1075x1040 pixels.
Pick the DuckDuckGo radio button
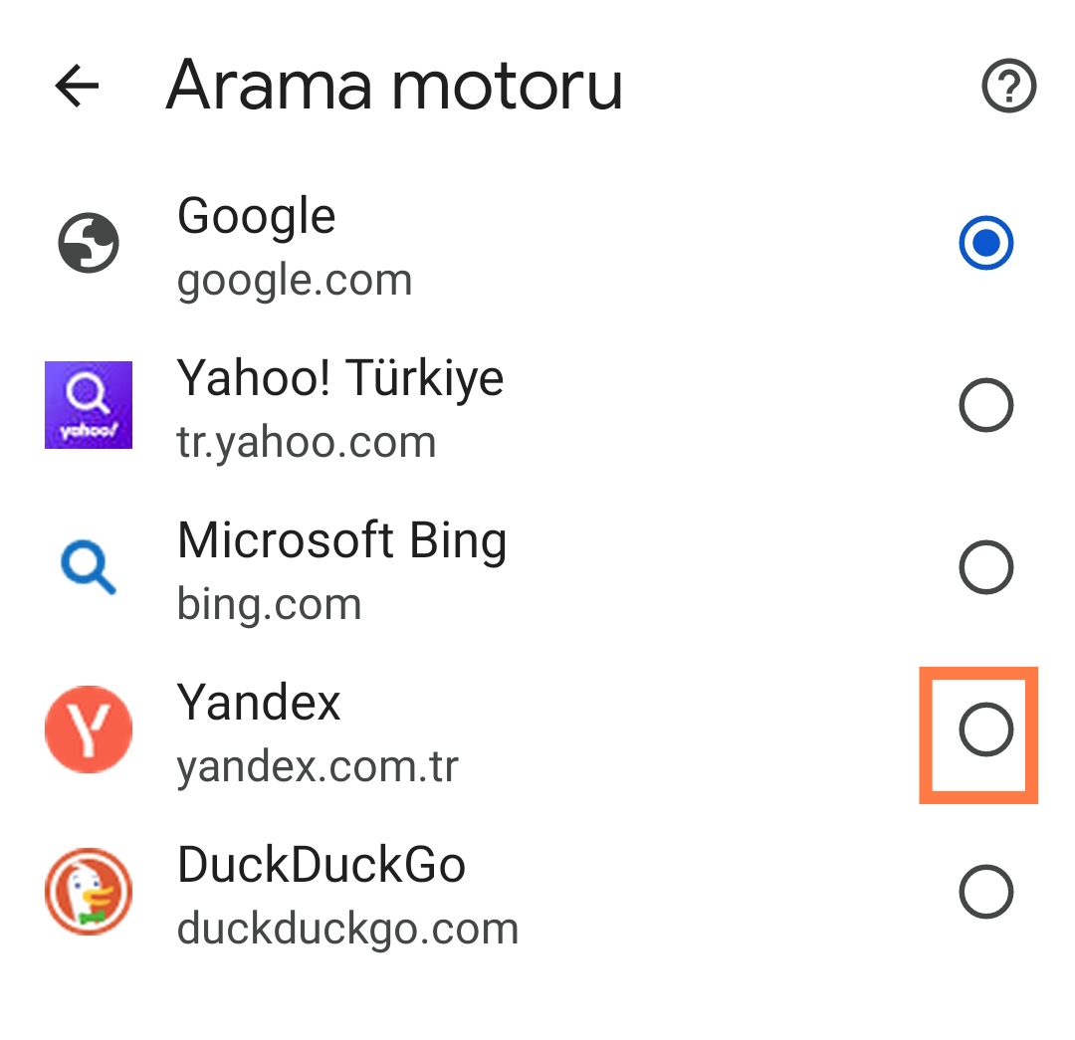(x=985, y=892)
